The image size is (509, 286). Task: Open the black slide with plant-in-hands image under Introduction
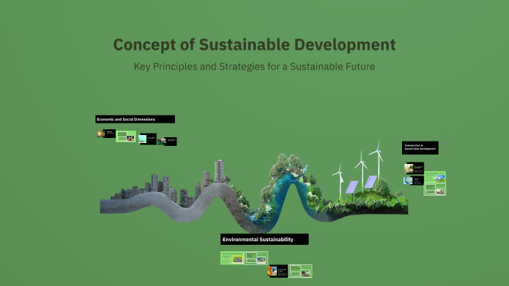pyautogui.click(x=414, y=168)
